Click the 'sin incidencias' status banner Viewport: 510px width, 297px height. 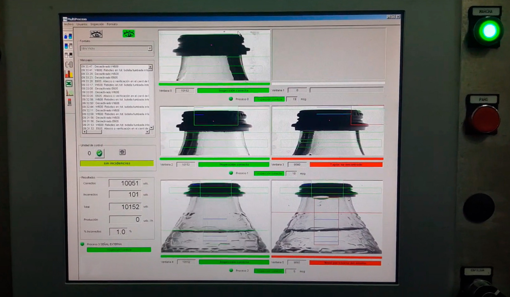117,163
